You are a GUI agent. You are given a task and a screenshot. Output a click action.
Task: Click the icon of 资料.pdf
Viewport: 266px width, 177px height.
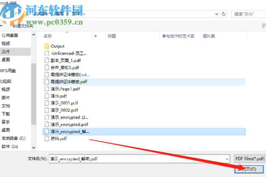47,139
